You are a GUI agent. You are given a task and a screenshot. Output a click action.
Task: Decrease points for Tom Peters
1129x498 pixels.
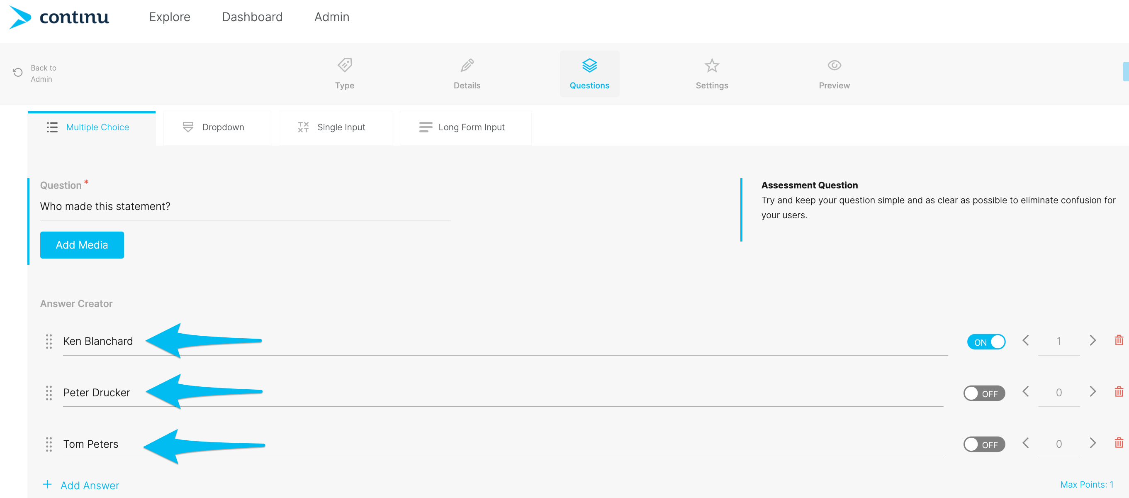tap(1026, 443)
